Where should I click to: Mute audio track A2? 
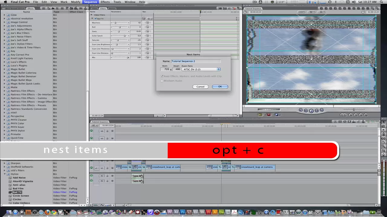(91, 181)
